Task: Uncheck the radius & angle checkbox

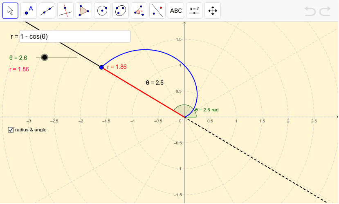Action: point(11,130)
